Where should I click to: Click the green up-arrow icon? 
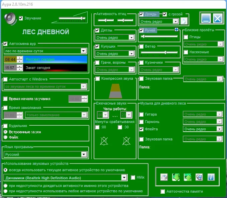coord(188,177)
